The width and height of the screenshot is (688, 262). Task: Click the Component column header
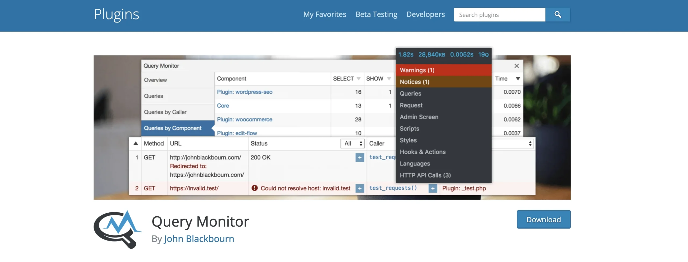pyautogui.click(x=231, y=79)
